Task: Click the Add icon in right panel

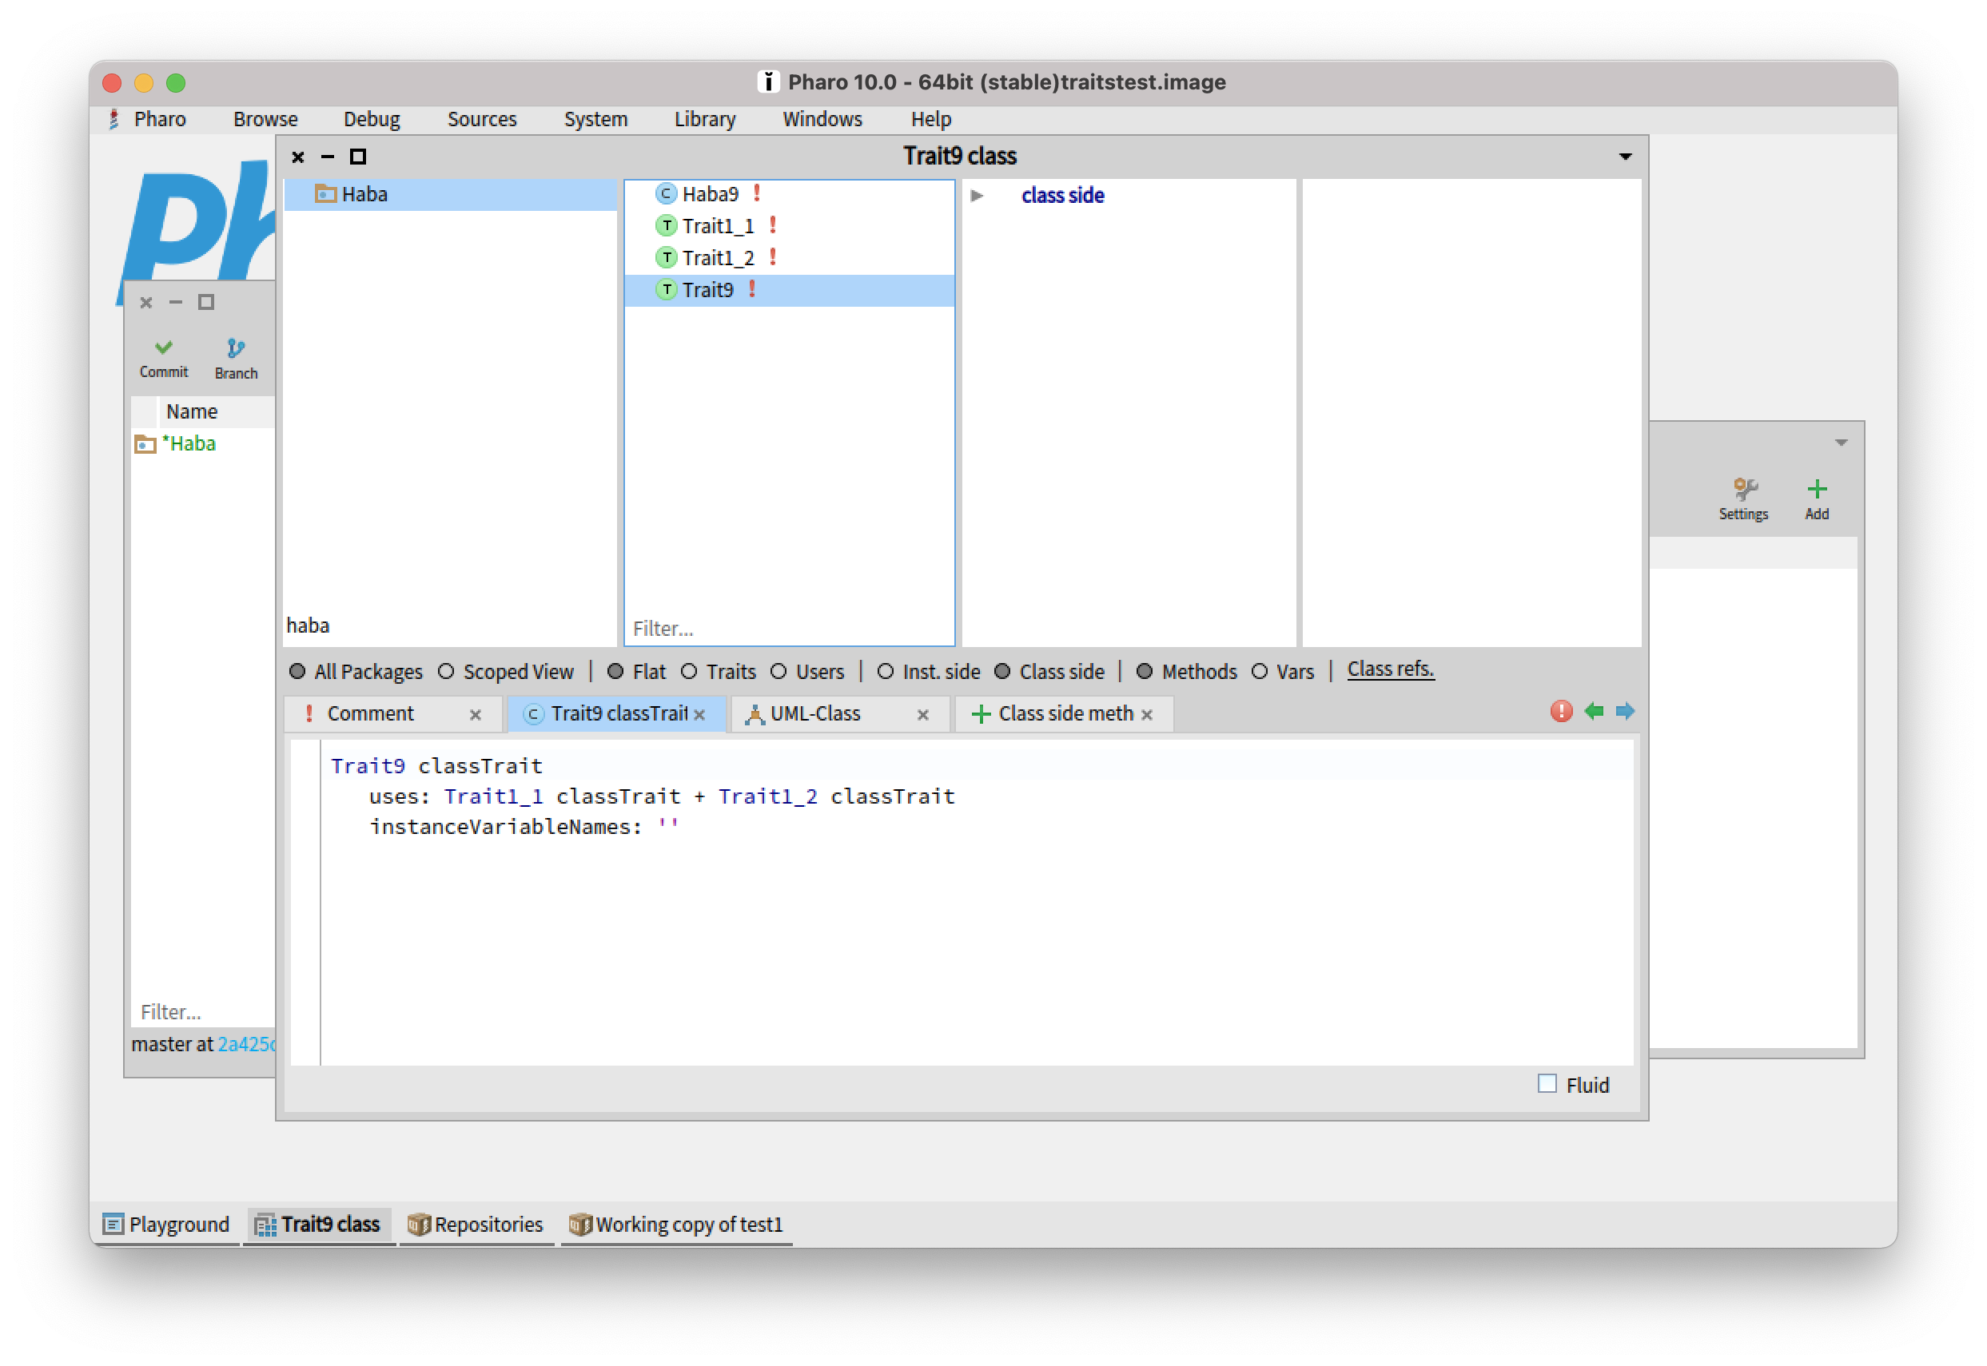Action: 1818,489
